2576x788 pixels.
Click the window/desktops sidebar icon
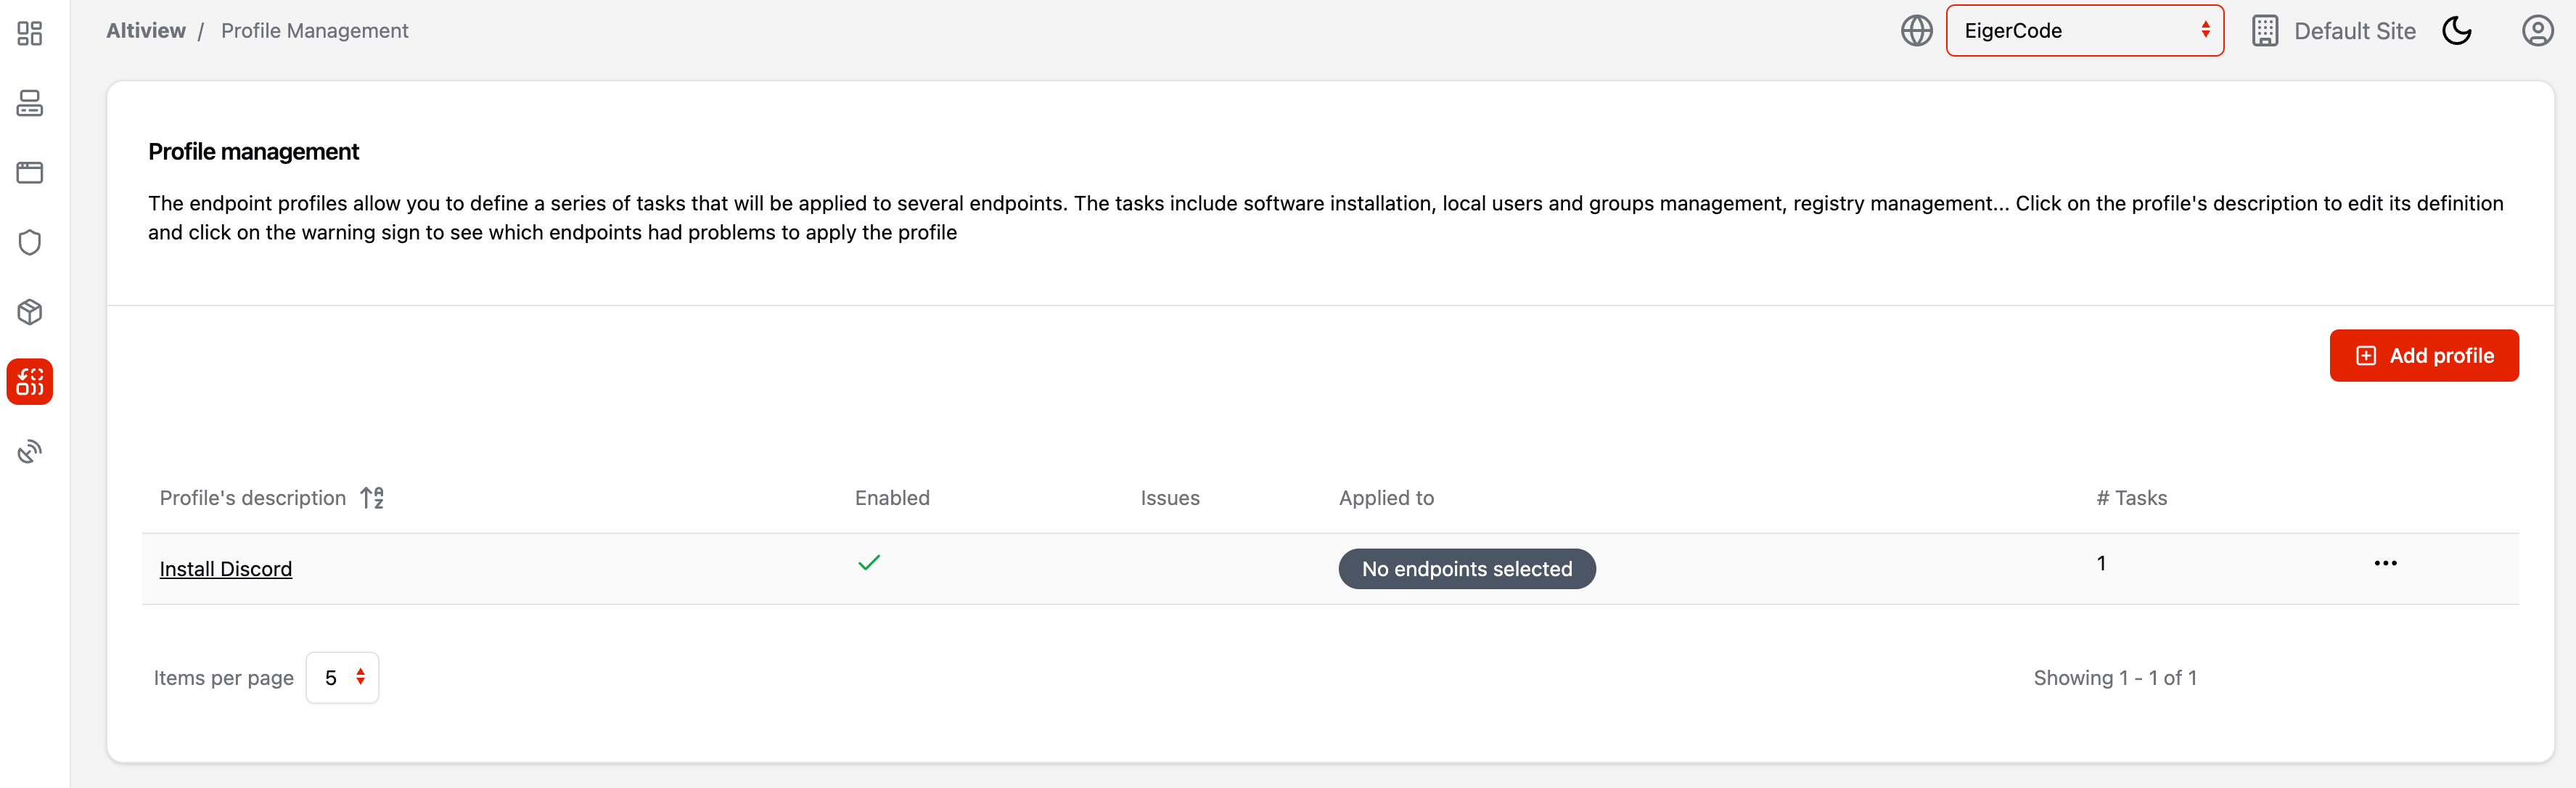30,173
